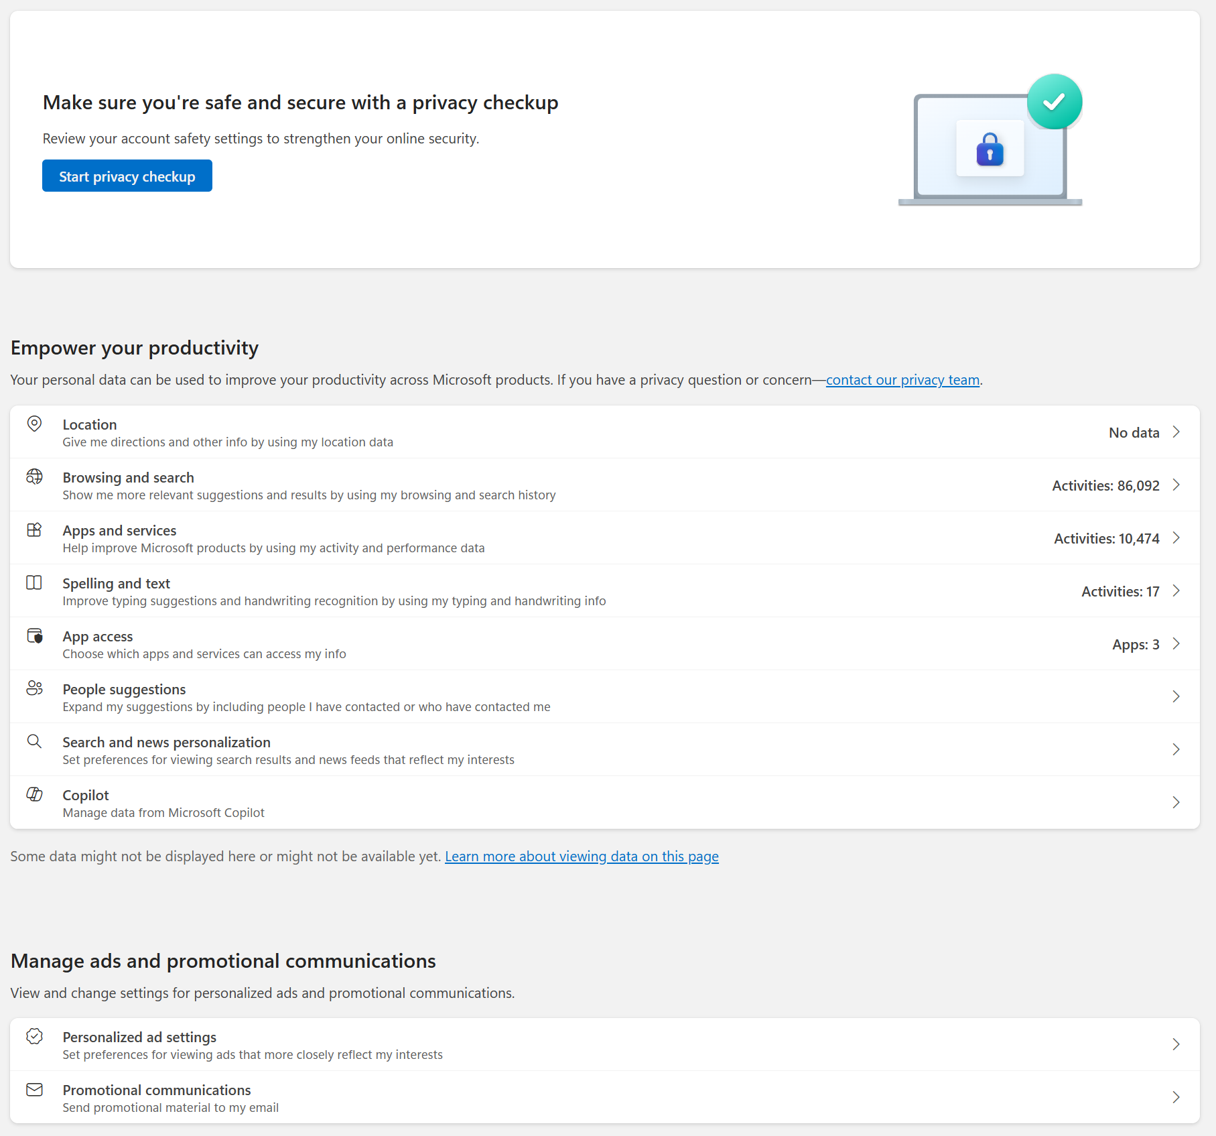Click the Browsing and search globe icon
1216x1136 pixels.
(x=34, y=477)
